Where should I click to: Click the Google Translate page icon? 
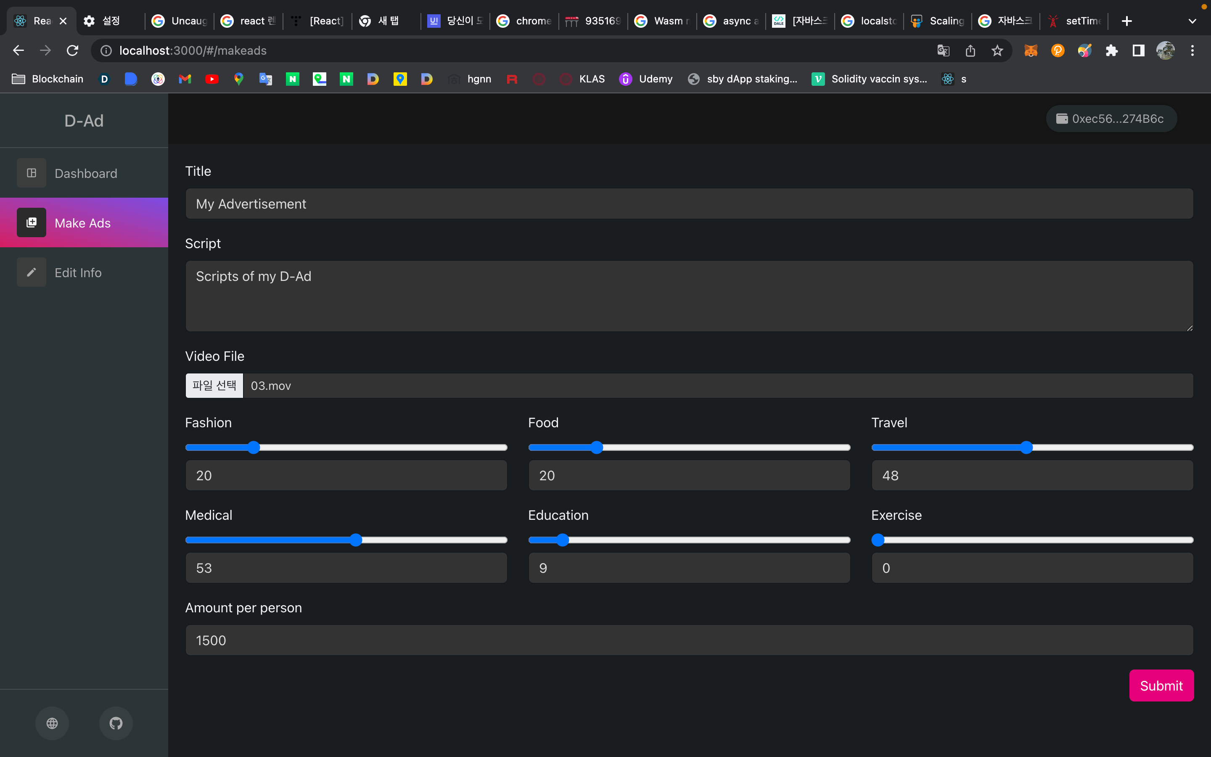[x=943, y=50]
